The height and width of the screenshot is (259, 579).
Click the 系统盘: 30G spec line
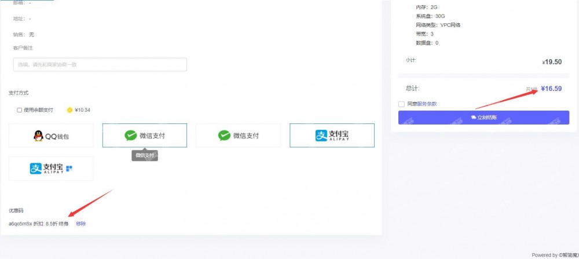(430, 16)
